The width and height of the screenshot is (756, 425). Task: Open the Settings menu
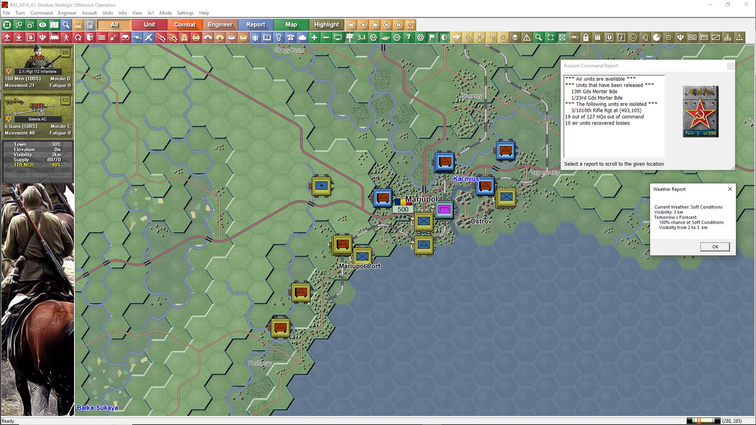pos(185,13)
